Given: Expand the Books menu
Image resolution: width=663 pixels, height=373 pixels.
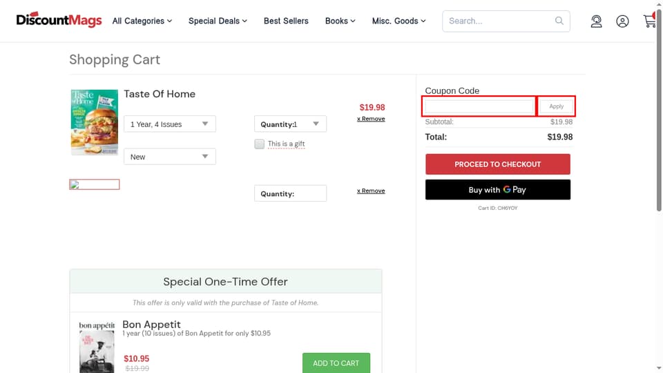Looking at the screenshot, I should click(x=340, y=21).
